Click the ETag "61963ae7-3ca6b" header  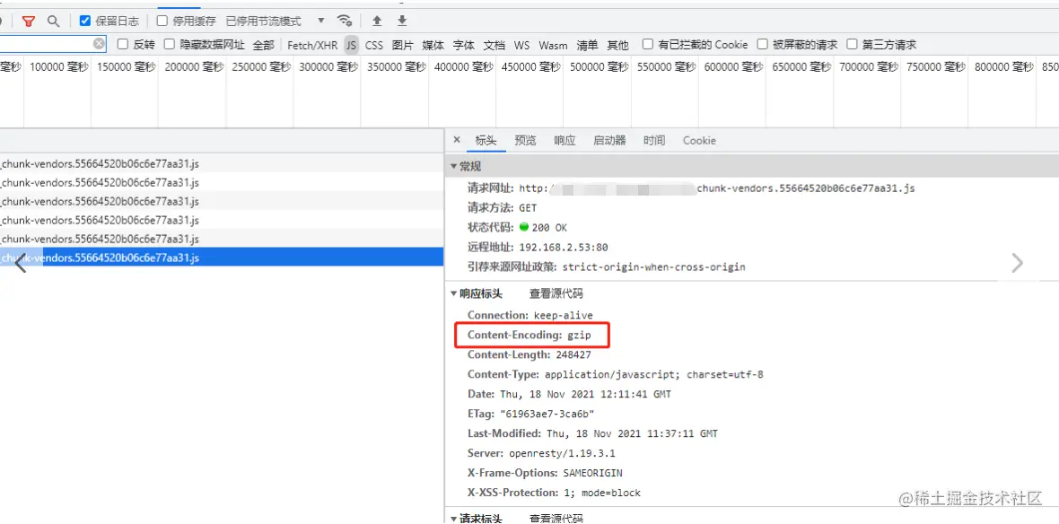tap(530, 414)
